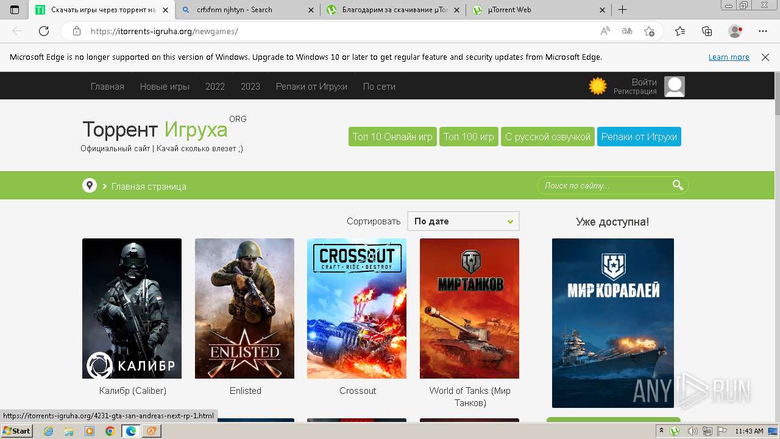780x439 pixels.
Task: Click the user avatar next to Войти
Action: point(674,87)
